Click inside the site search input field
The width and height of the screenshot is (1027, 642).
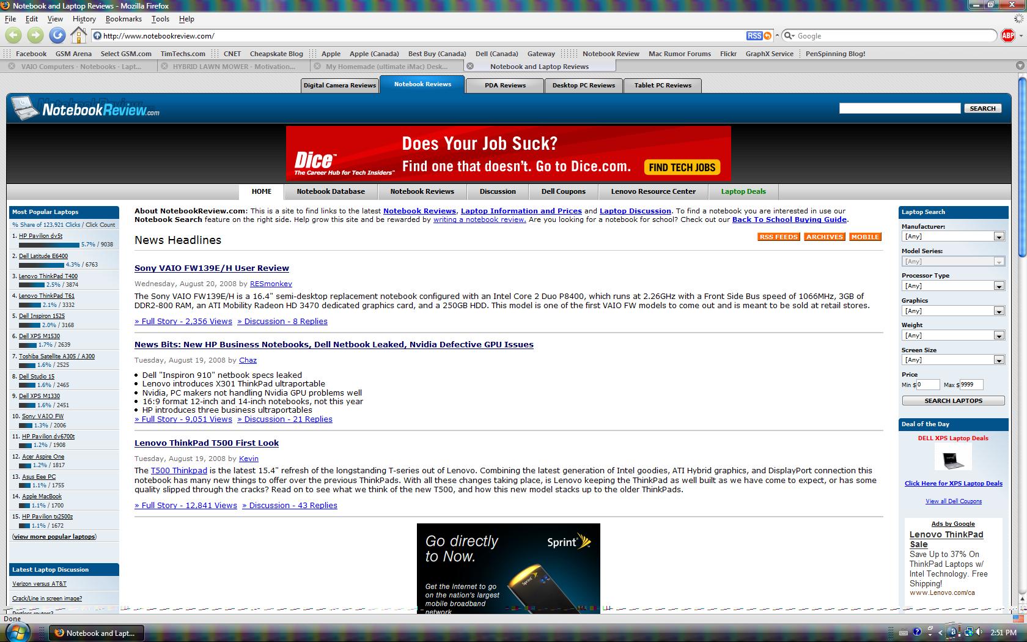pyautogui.click(x=900, y=108)
